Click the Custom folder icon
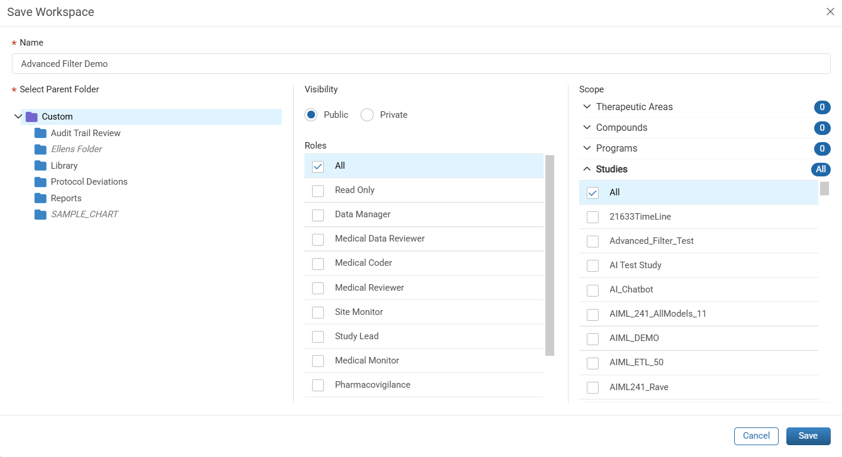842x457 pixels. [x=31, y=117]
